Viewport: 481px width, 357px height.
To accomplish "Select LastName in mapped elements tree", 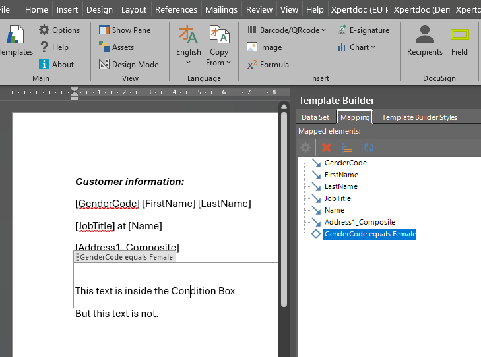I will point(341,187).
